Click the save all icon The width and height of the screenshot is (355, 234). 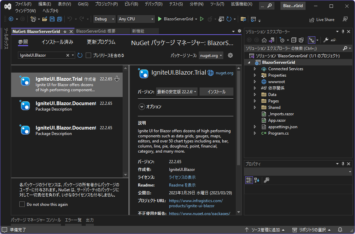pyautogui.click(x=60, y=19)
